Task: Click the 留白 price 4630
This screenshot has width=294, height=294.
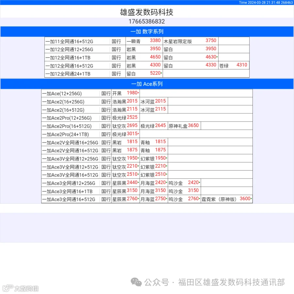Action: point(211,57)
